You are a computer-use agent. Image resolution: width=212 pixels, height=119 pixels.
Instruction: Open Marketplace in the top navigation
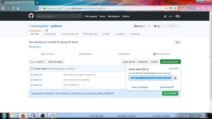[114, 16]
